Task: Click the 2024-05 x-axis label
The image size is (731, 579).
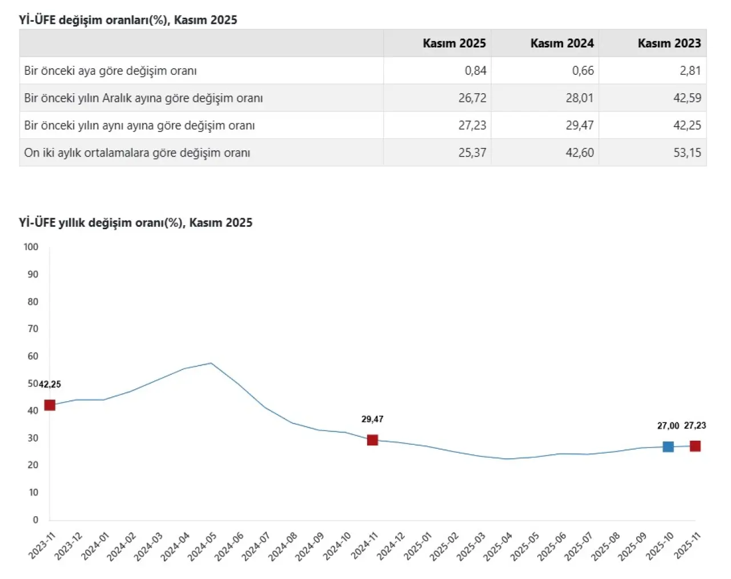Action: click(203, 546)
